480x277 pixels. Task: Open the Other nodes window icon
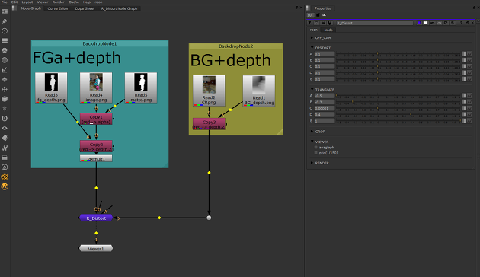click(x=5, y=158)
